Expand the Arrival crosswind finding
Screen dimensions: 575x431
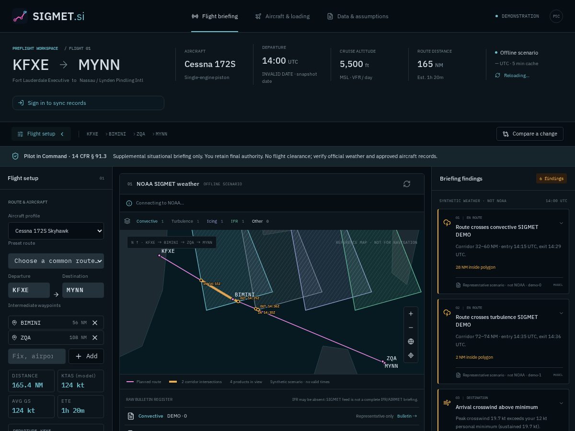coord(561,403)
